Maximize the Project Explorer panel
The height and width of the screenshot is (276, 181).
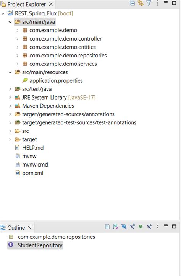174,3
